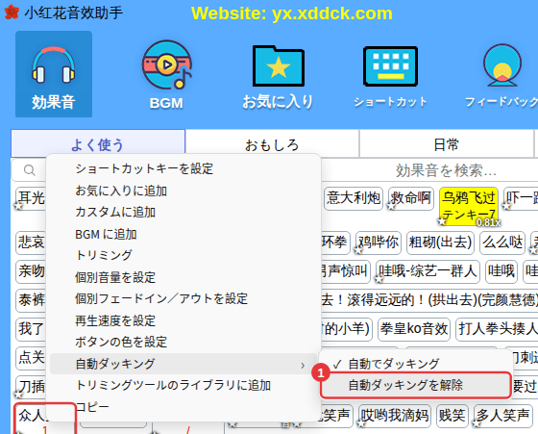Click the star on 哎哟我滴妈 button

tap(361, 424)
